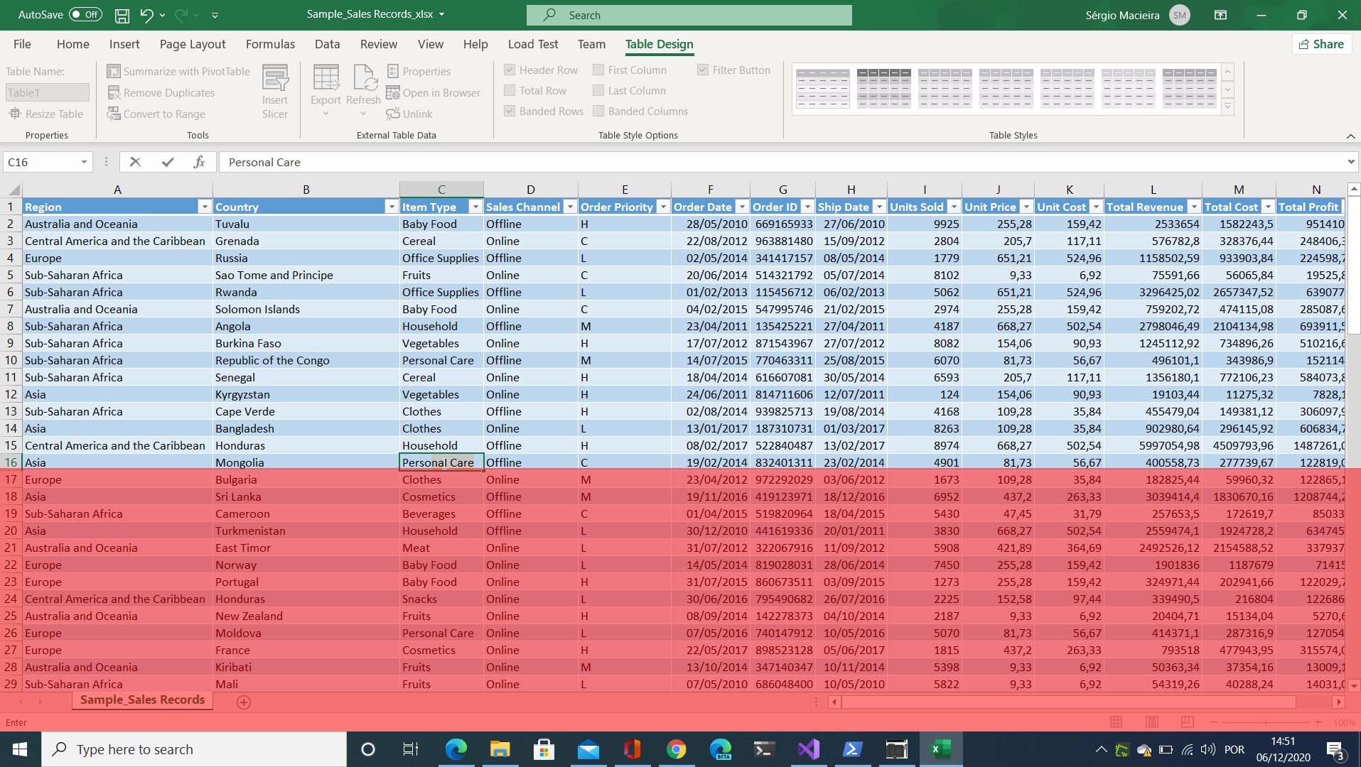The image size is (1361, 767).
Task: Open the Order Priority filter dropdown
Action: click(x=663, y=207)
